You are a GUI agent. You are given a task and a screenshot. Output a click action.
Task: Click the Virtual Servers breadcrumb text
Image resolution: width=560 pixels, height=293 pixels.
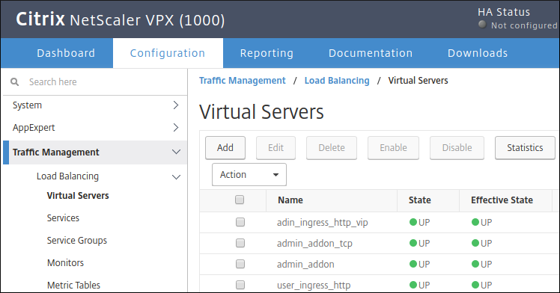(418, 81)
